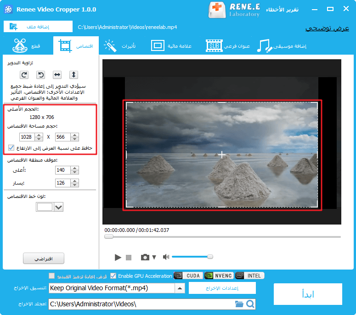Toggle Enable GPU Acceleration checkbox
This screenshot has width=356, height=315.
click(x=113, y=276)
